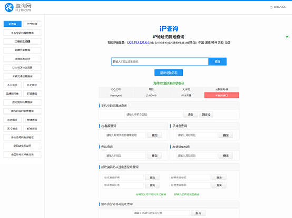Focus the icp备案查询 domain input field
Screen dimensions: 292x218
click(125, 135)
